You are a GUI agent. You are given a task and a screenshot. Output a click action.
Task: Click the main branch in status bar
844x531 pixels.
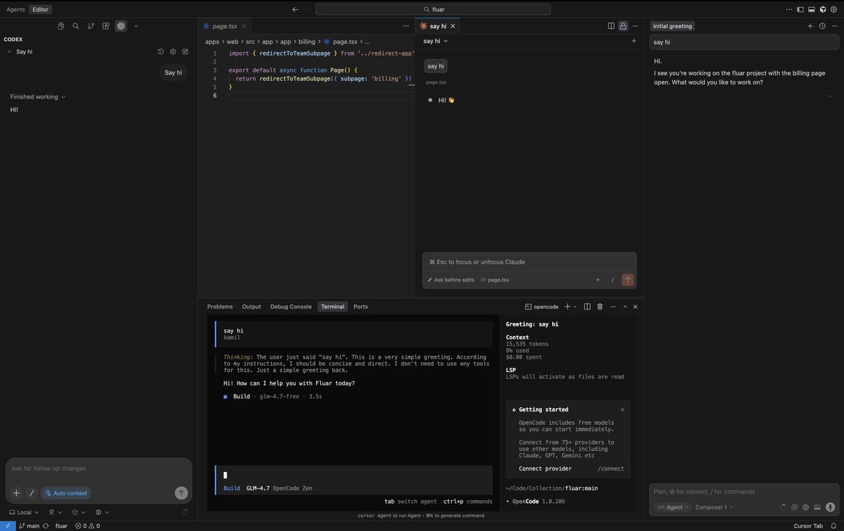(29, 525)
